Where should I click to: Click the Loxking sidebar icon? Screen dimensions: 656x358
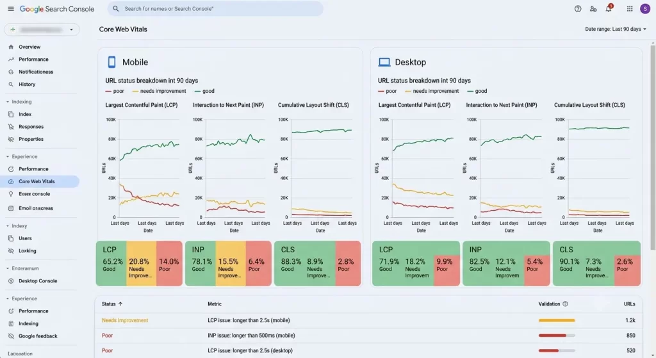[11, 251]
